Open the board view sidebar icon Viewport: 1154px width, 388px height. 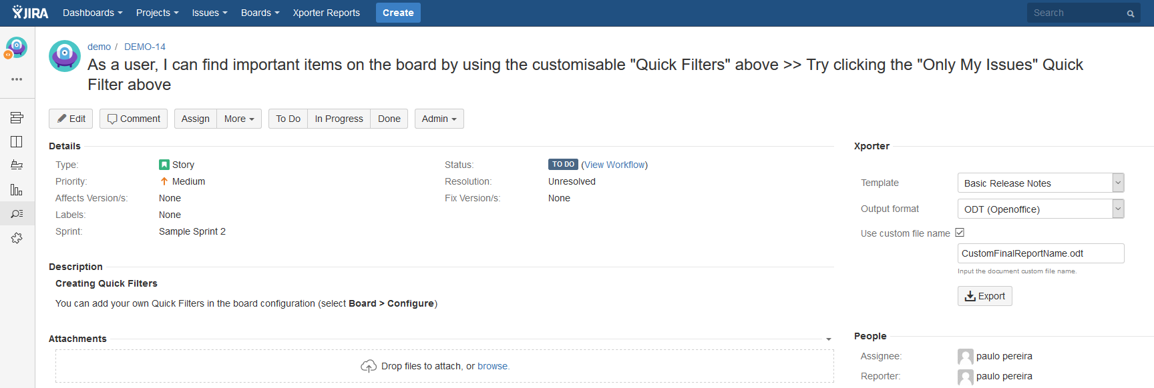coord(17,141)
